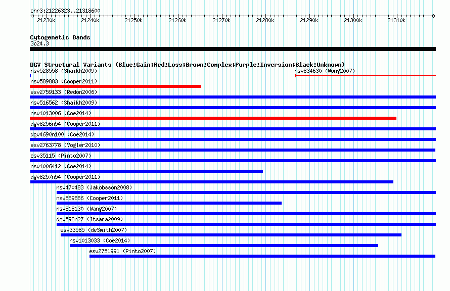Click the DGV Structural Variants track title
The height and width of the screenshot is (291, 450).
click(188, 65)
